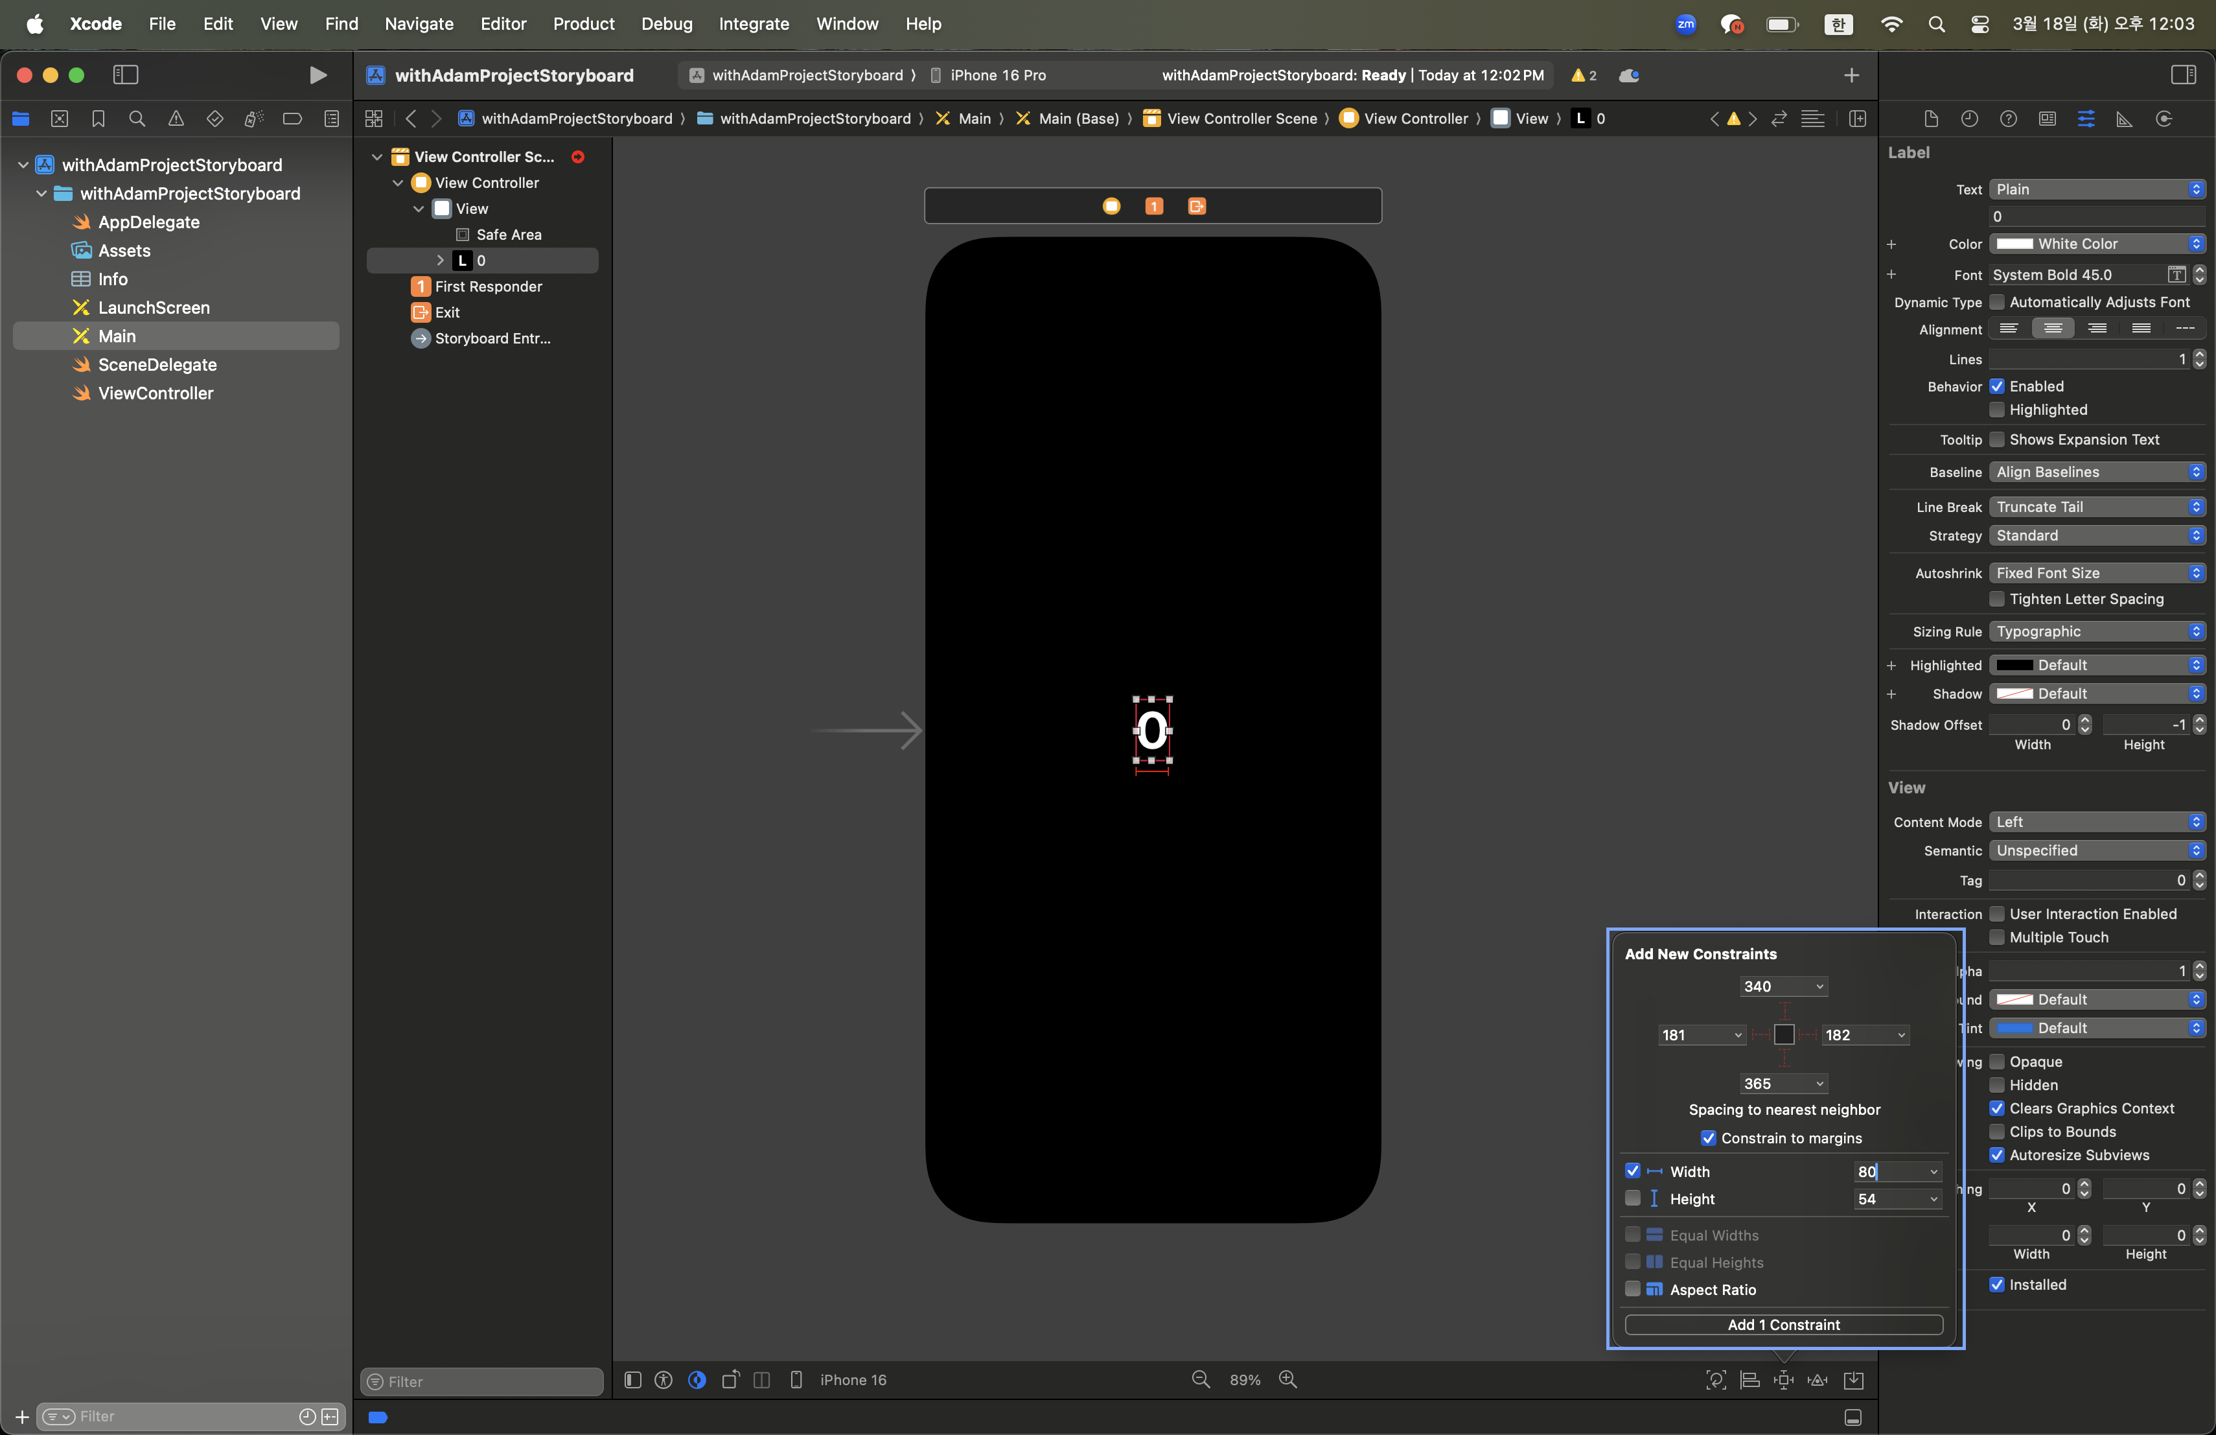Open the History inspector clock icon
The image size is (2216, 1435).
click(1969, 118)
